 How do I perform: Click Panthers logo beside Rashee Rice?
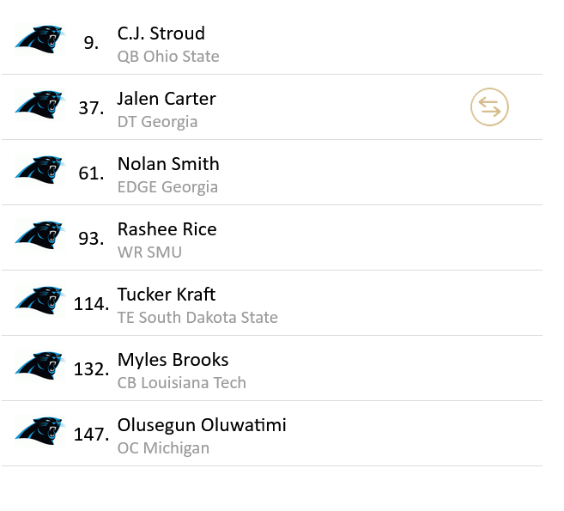(x=39, y=235)
